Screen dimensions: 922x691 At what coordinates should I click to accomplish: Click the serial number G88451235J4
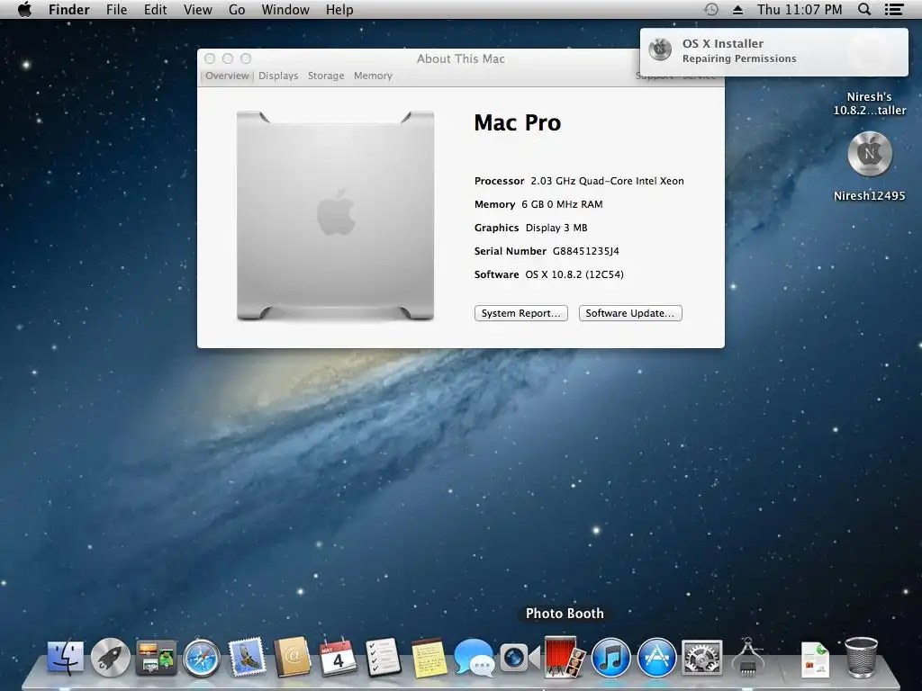pyautogui.click(x=585, y=251)
